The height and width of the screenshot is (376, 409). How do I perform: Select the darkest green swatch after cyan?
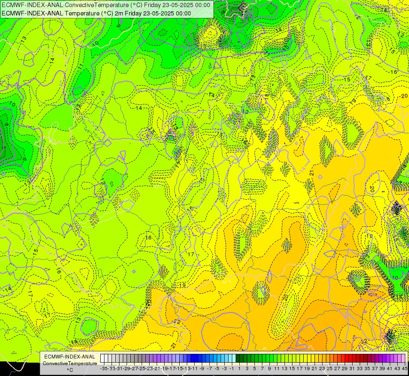tap(238, 358)
